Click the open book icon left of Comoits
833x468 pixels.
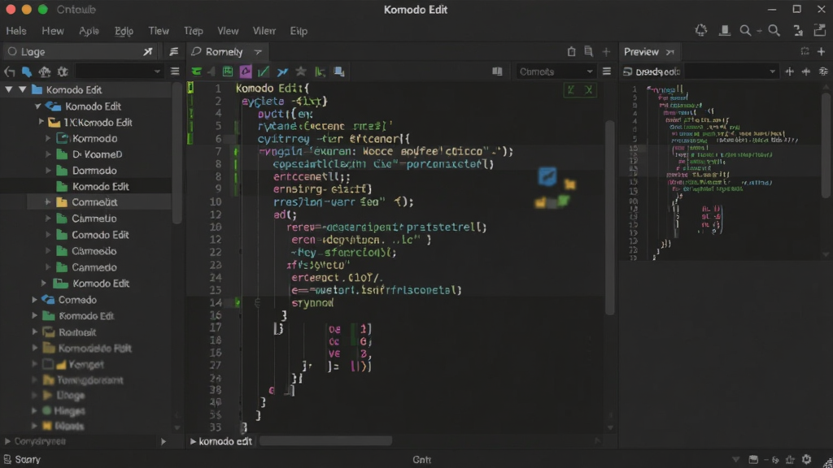click(497, 71)
